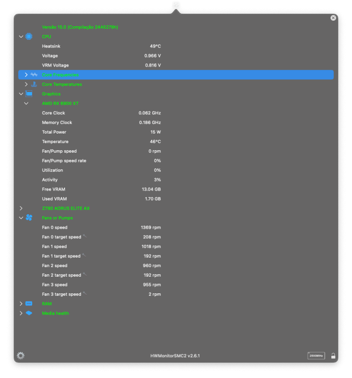352x378 pixels.
Task: Expand the Z790 AORUS ELITE AX group
Action: 21,208
